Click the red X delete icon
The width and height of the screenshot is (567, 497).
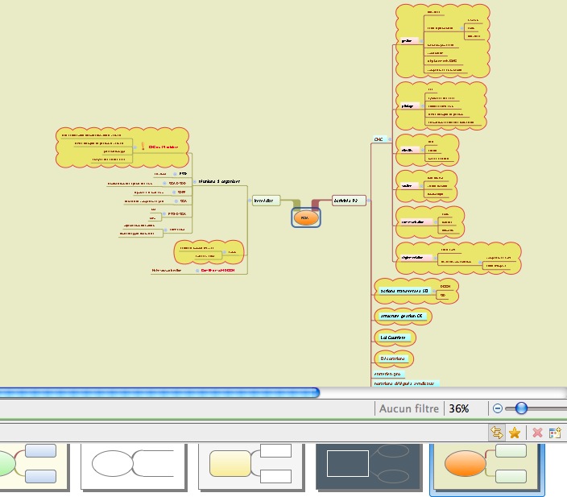(537, 433)
